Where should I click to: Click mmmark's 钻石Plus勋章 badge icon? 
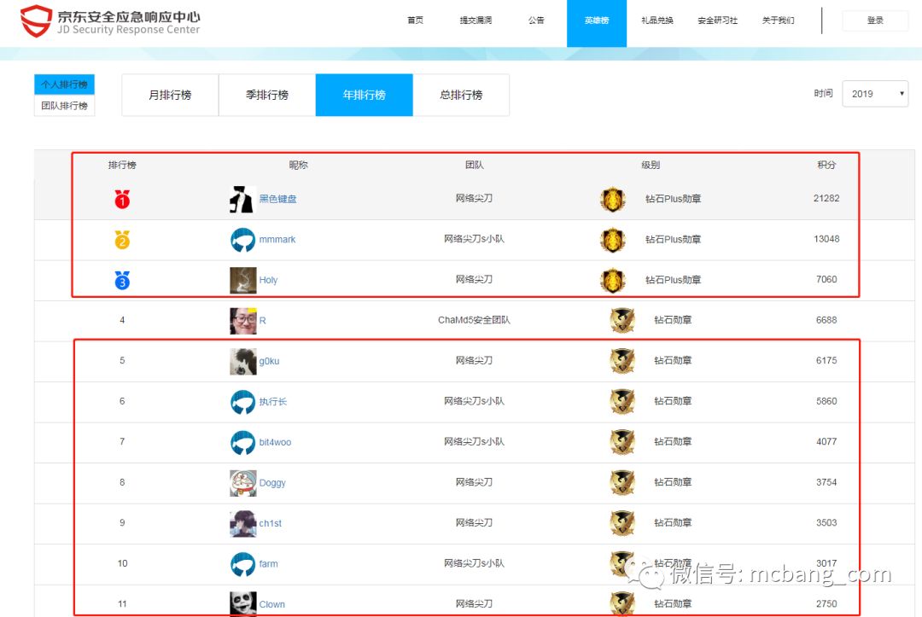click(612, 241)
